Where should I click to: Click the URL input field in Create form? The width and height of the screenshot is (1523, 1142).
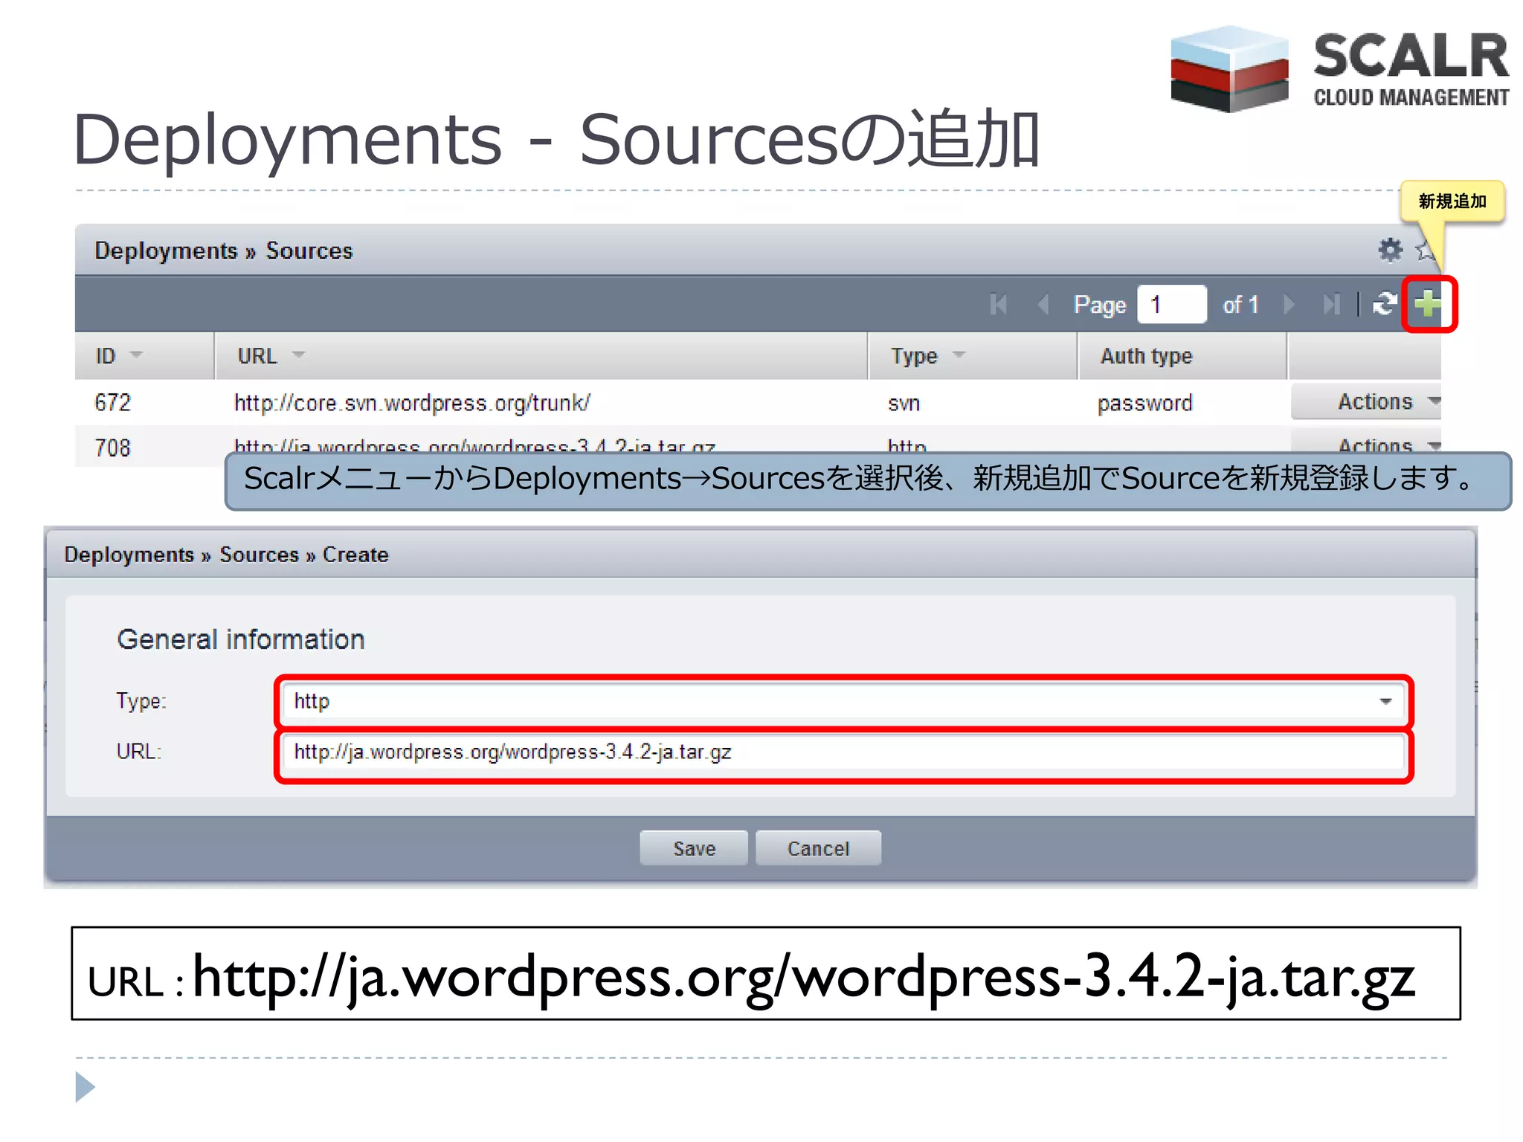pos(843,752)
